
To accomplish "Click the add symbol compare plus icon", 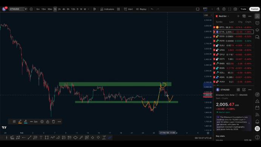I will pos(31,9).
